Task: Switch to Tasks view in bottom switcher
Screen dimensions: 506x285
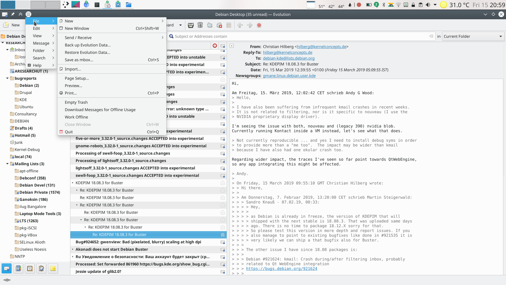Action: (41, 269)
